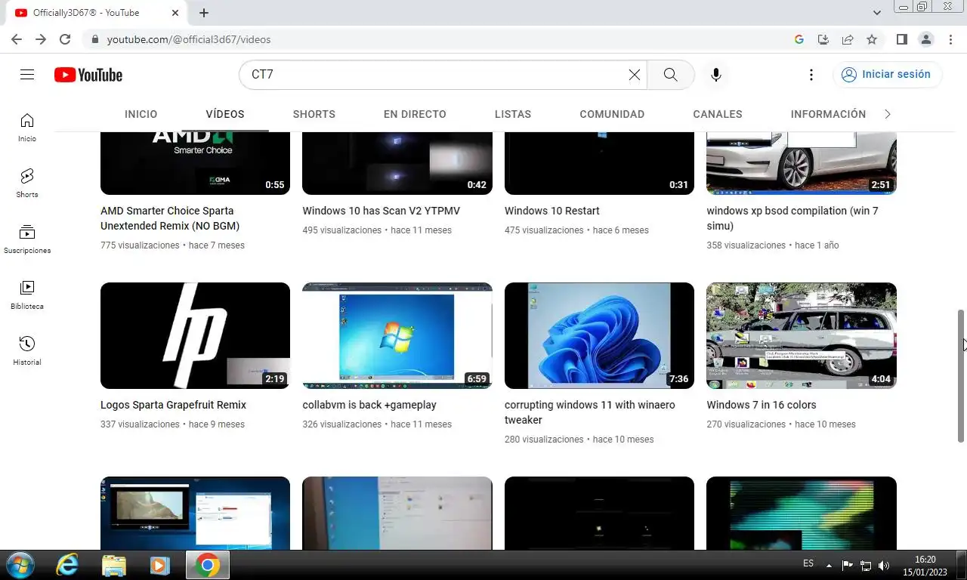Open Biblioteca in the sidebar
The width and height of the screenshot is (967, 580).
(x=27, y=295)
